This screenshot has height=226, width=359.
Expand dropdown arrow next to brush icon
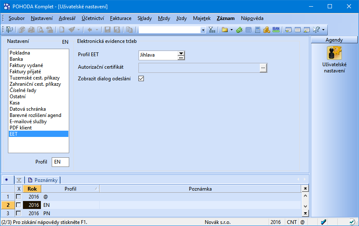tap(78, 30)
